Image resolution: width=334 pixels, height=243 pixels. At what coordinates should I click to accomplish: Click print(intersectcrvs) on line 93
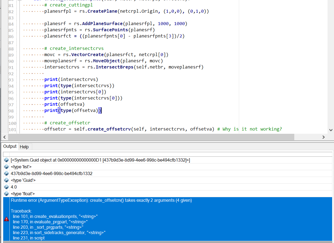pos(71,80)
